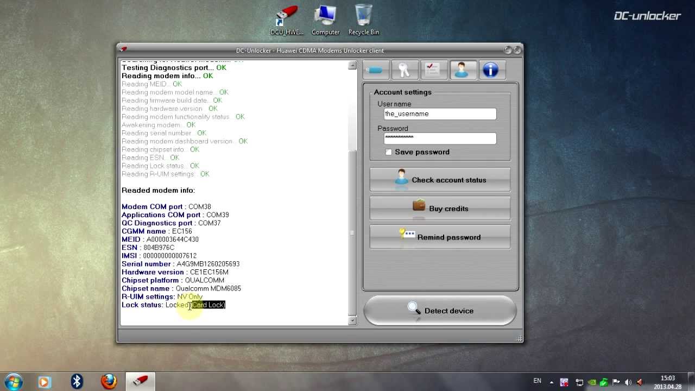695x391 pixels.
Task: Click 'Modem COM port' COM38 line
Action: pyautogui.click(x=166, y=207)
